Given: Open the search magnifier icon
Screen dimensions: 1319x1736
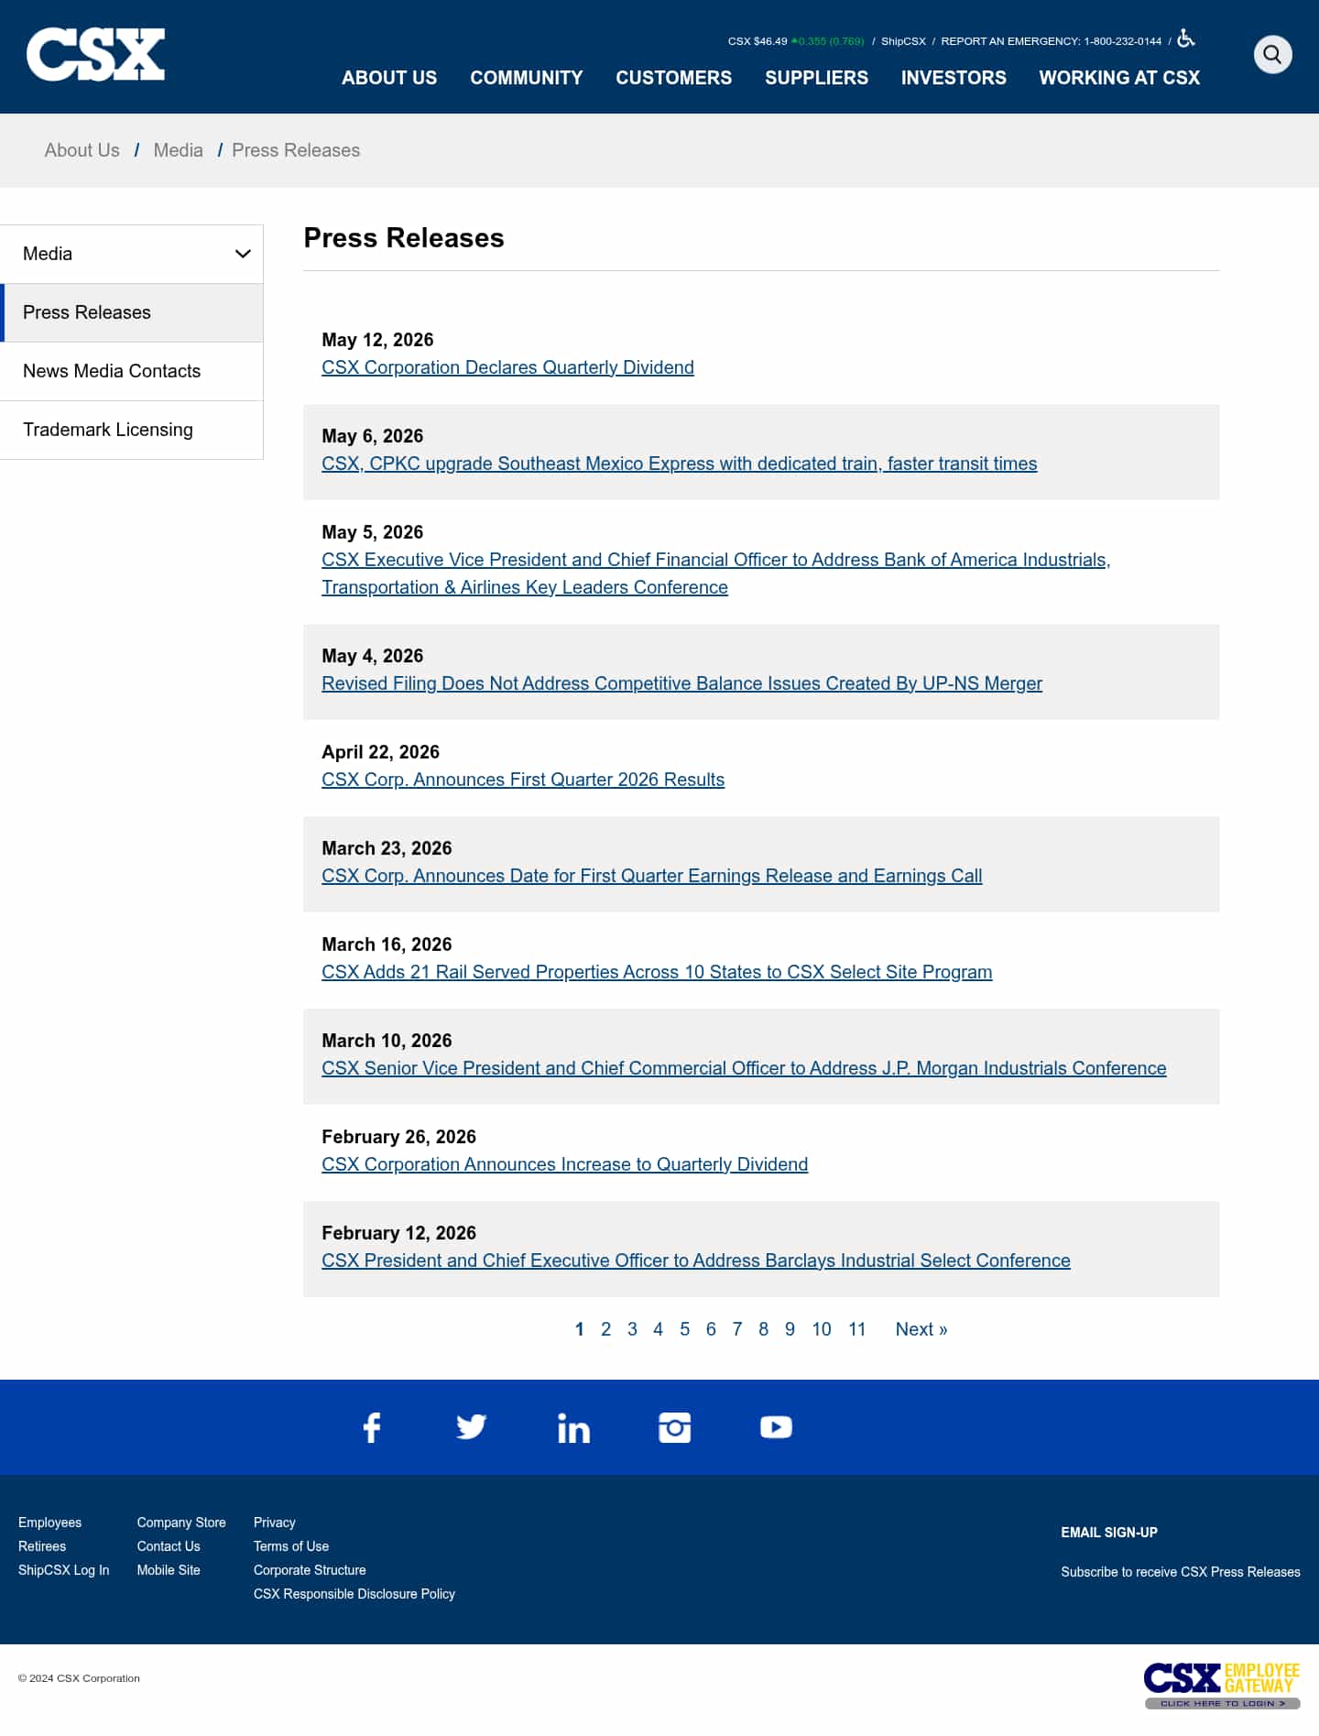Looking at the screenshot, I should 1272,55.
